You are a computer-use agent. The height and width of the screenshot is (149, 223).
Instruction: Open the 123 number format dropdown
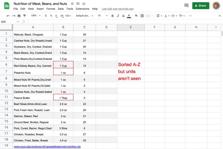(x=68, y=16)
